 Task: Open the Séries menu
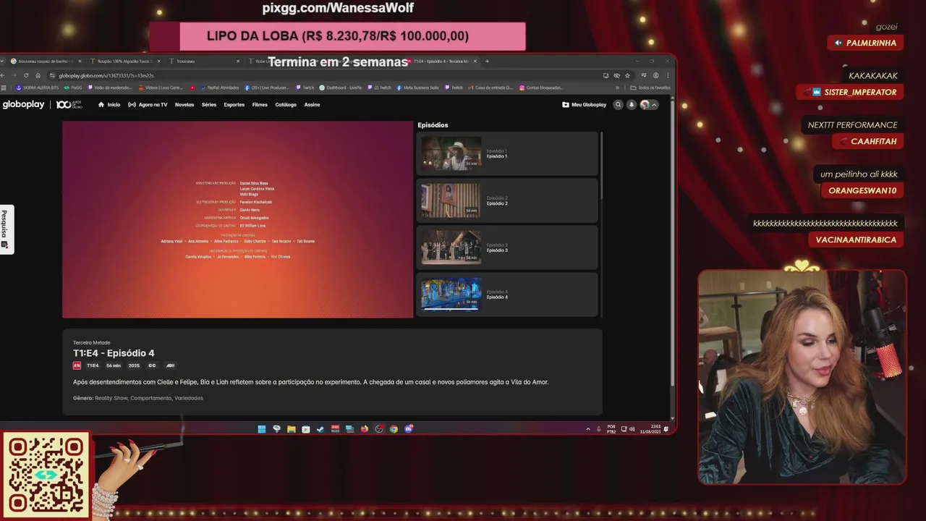tap(209, 105)
